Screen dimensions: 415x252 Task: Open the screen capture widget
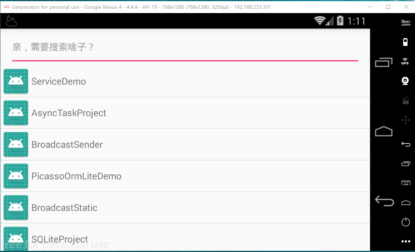tap(406, 101)
